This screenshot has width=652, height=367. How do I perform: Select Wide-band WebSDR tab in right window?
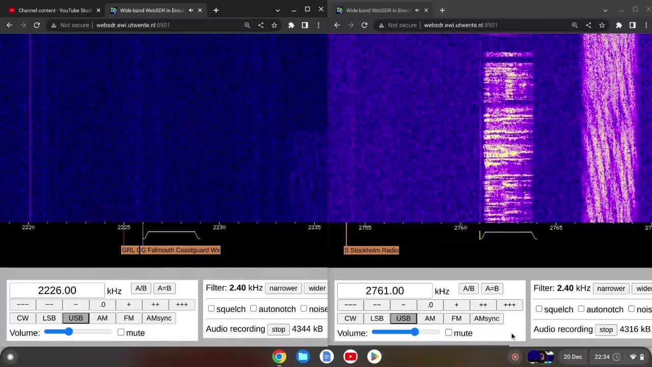382,10
